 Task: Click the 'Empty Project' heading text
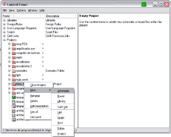(x=89, y=16)
